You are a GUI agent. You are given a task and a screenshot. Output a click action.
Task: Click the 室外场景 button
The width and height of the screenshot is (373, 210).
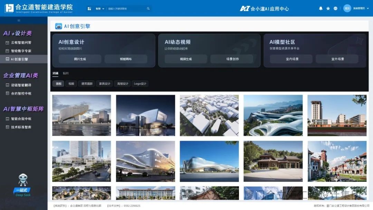pyautogui.click(x=337, y=59)
